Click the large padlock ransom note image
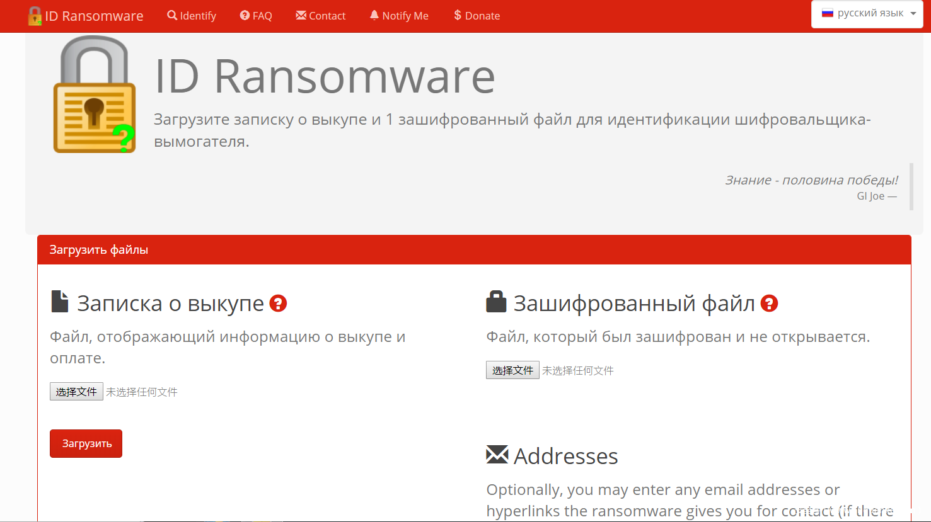The image size is (931, 522). [x=95, y=94]
